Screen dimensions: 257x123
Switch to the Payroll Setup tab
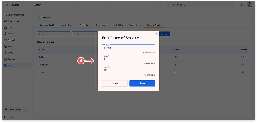pos(135,25)
